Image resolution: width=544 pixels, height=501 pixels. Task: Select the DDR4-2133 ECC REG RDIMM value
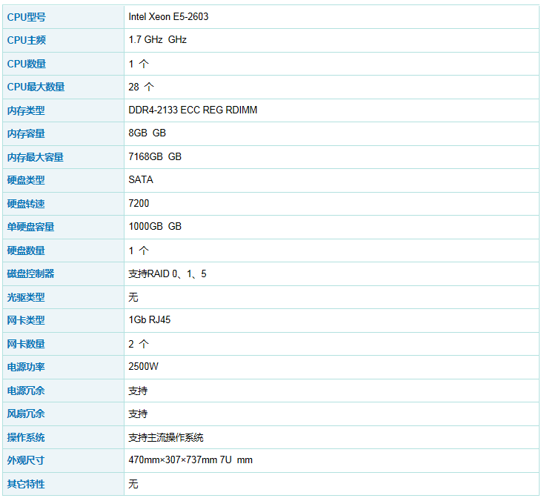(x=193, y=110)
